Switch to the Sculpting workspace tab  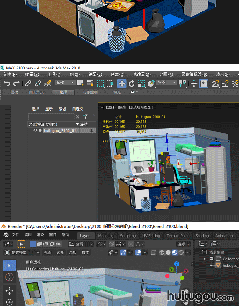[x=128, y=236]
